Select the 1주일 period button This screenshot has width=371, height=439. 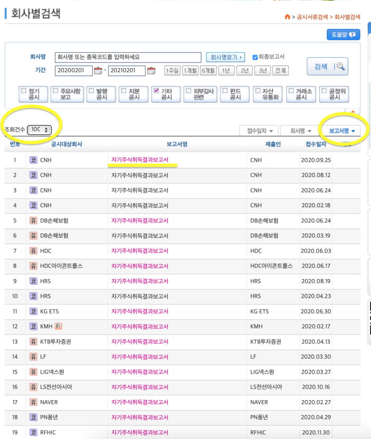pos(172,71)
